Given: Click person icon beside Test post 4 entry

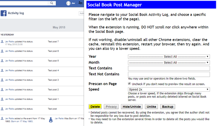Looking at the screenshot, I should pos(2,70).
